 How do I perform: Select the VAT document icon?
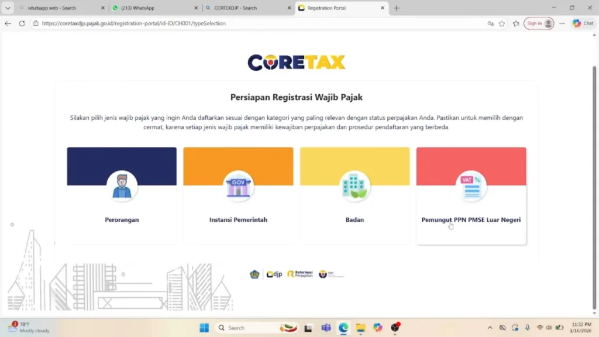(x=471, y=186)
